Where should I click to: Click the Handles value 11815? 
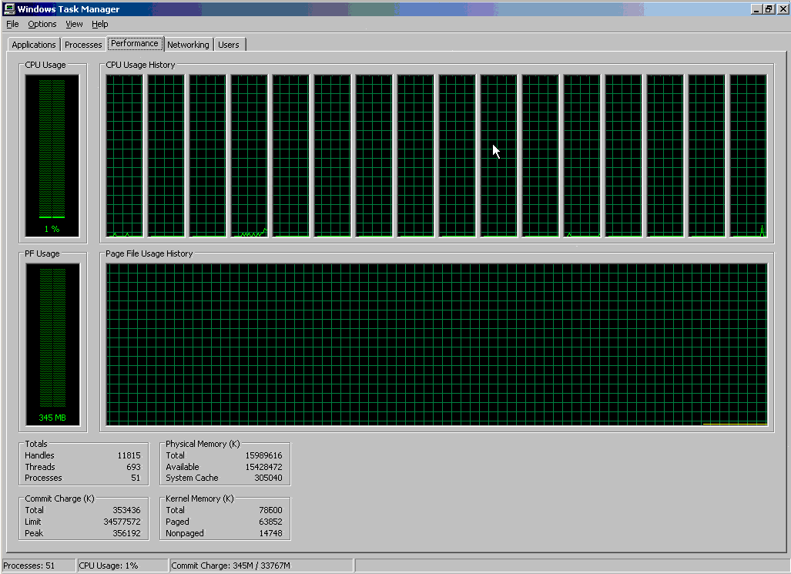pos(129,455)
